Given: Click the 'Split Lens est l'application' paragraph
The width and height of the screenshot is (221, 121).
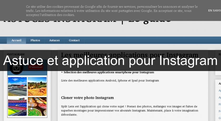Looking at the screenshot, I should point(129,110).
